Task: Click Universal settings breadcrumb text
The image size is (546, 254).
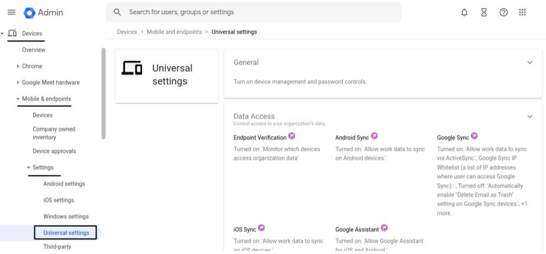Action: coord(235,32)
